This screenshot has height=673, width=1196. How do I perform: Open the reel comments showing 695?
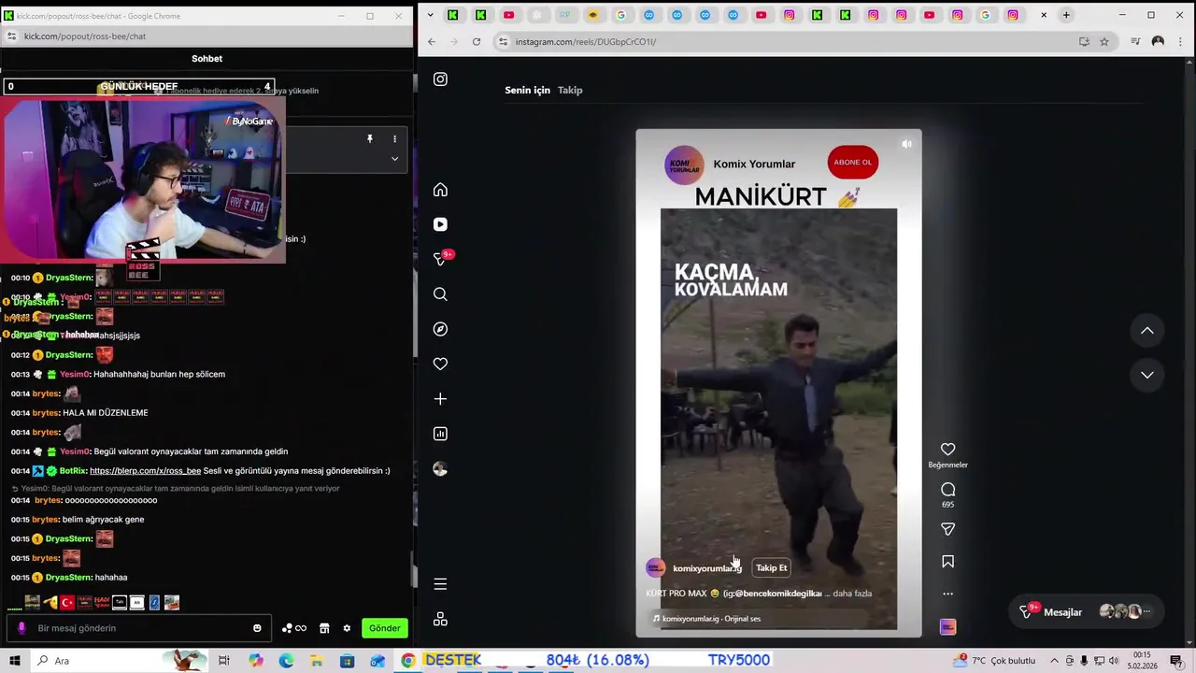point(947,490)
